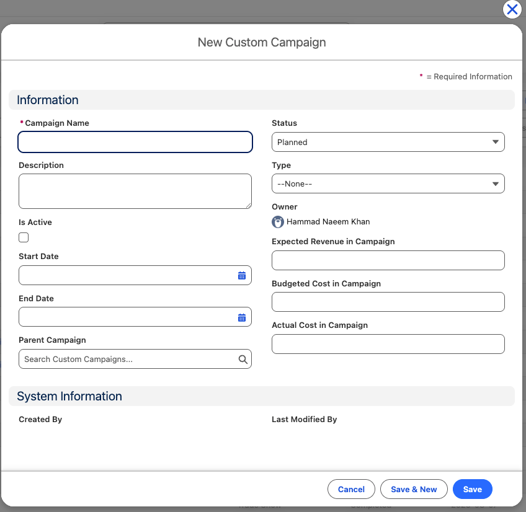Screen dimensions: 526x512
Task: Click the Cancel button
Action: (x=351, y=489)
